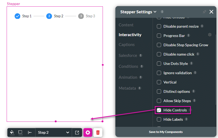Click info icon beside Disable parent resize
Screen dimensions: 218x138
tap(202, 26)
